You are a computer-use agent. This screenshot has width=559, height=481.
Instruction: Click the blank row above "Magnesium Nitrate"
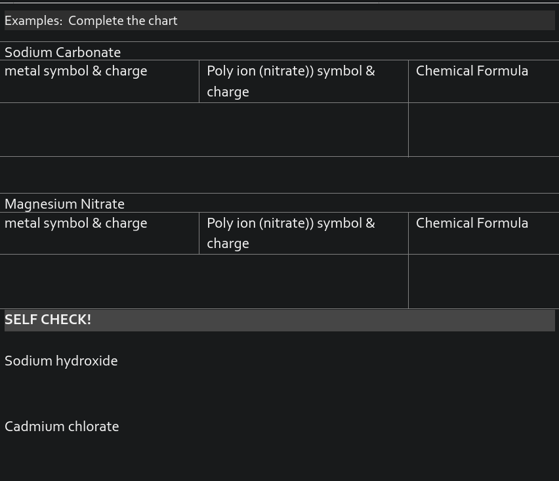click(x=279, y=175)
